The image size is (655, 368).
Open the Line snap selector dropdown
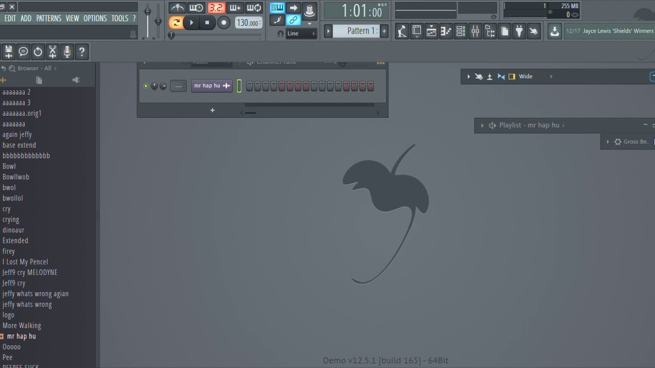[301, 34]
